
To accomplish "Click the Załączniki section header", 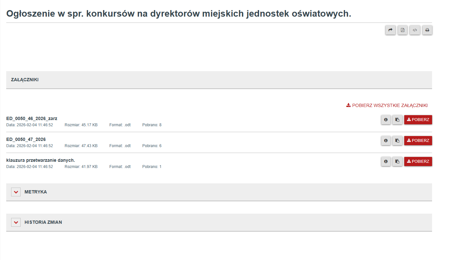I will (x=25, y=80).
